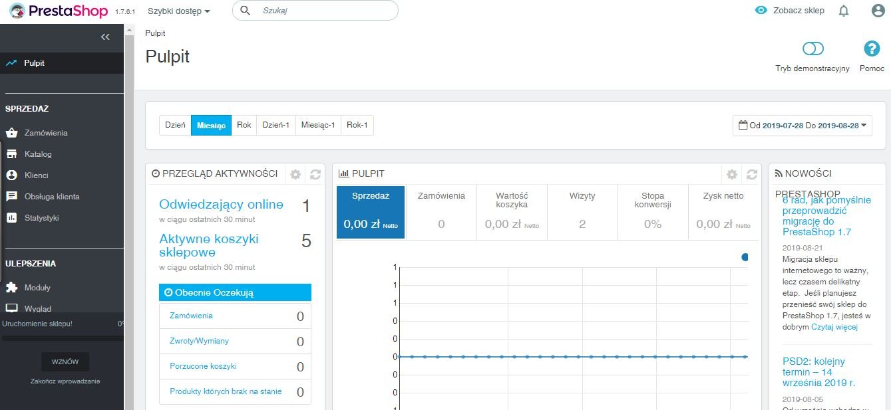Click the Klienci person icon

(11, 175)
